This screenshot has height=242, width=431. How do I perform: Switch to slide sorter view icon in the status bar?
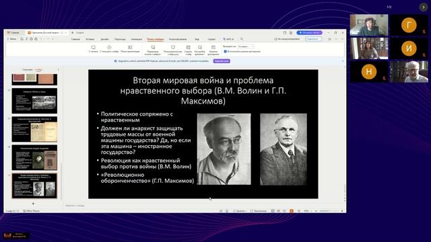click(x=278, y=211)
